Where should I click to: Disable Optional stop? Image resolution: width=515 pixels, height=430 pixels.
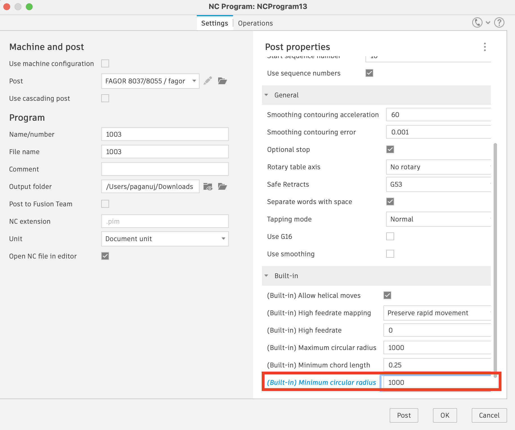point(390,149)
